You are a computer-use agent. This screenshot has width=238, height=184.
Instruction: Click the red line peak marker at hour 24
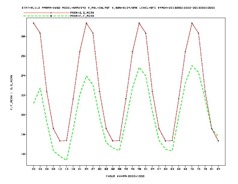point(86,23)
